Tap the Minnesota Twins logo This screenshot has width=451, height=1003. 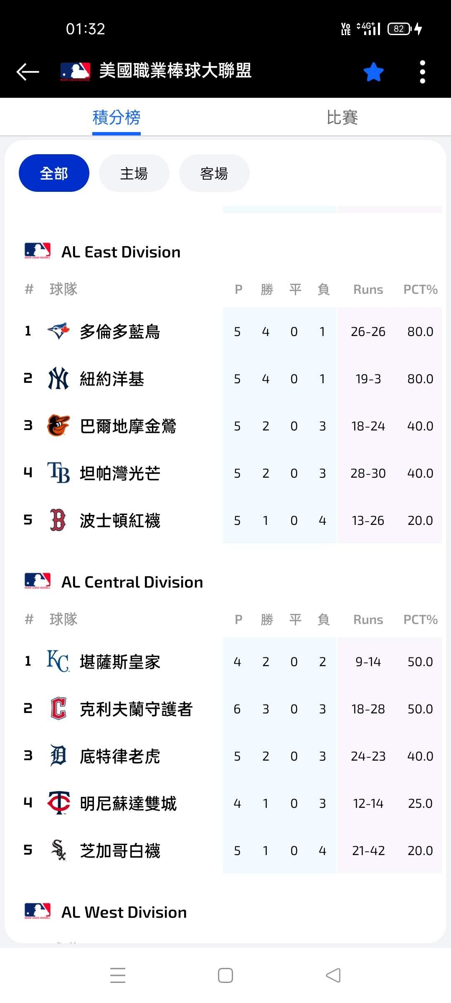point(58,803)
